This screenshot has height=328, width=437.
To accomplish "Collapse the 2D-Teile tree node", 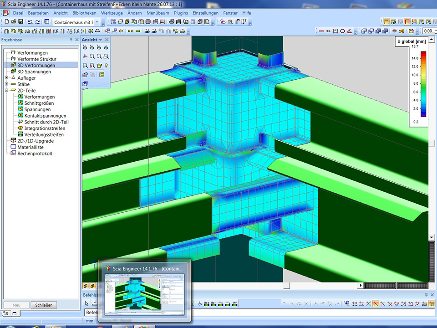I will 6,91.
